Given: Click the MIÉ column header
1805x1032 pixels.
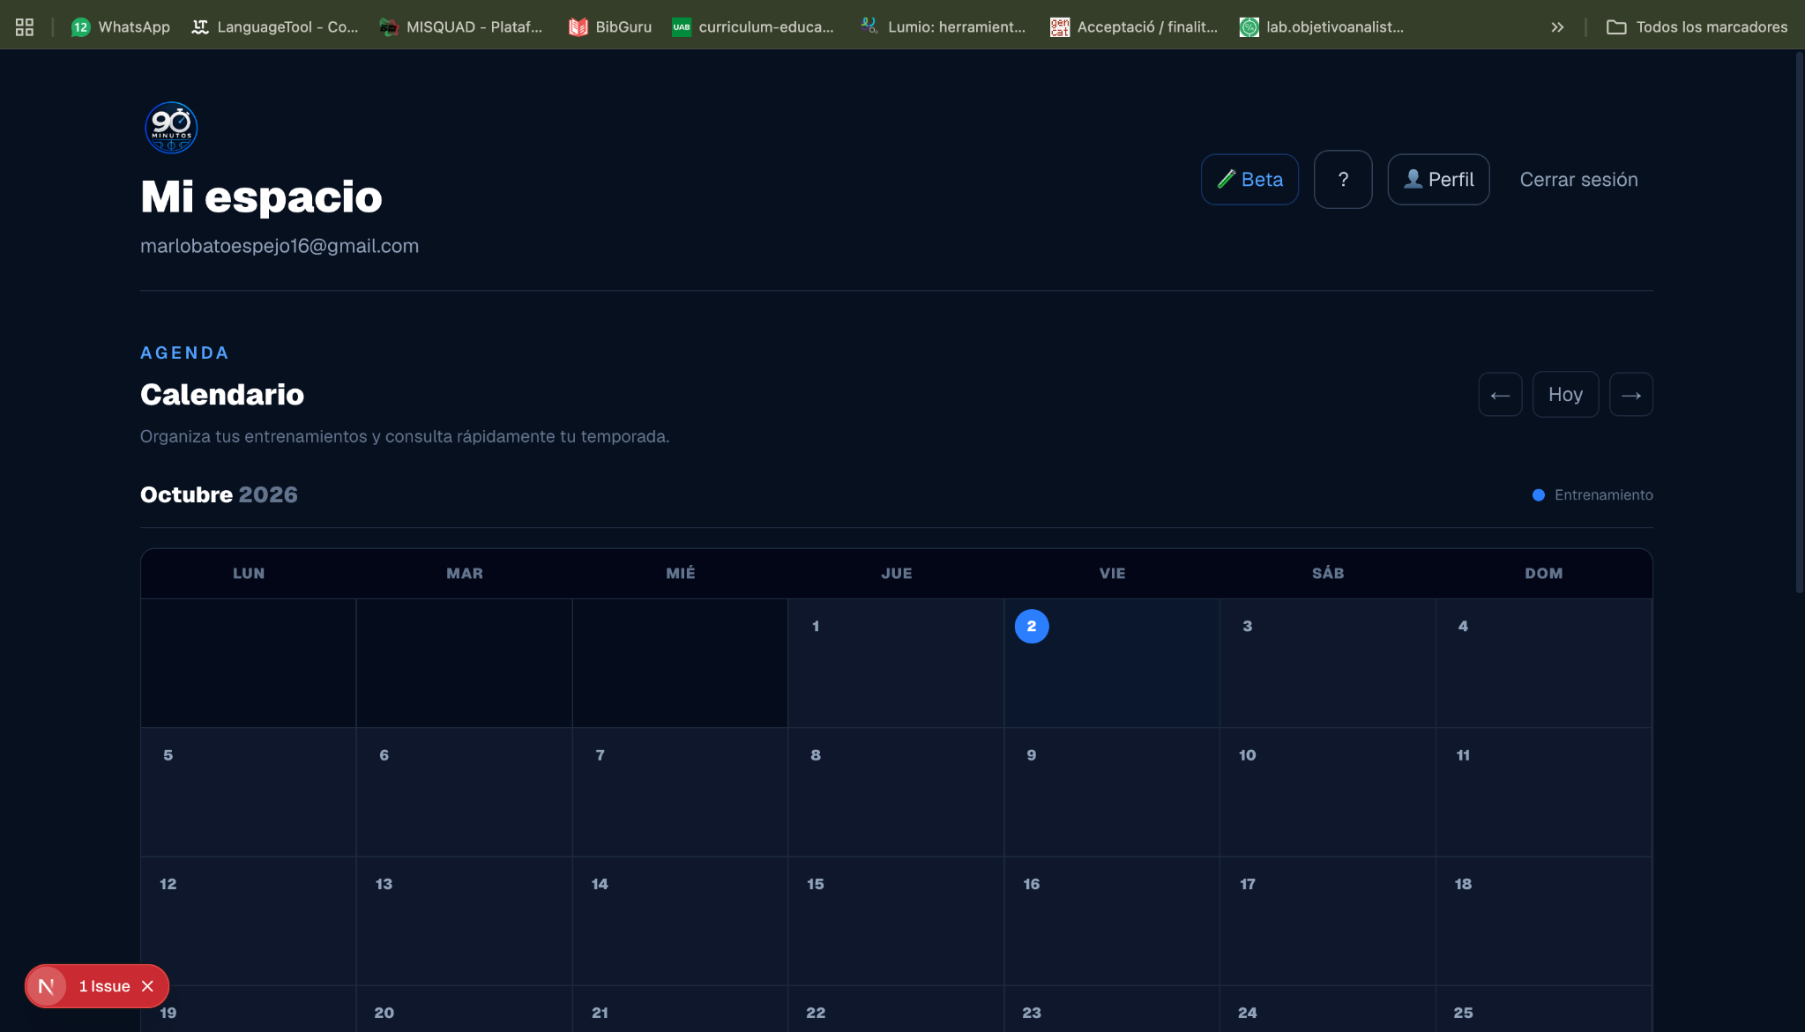Looking at the screenshot, I should pos(680,574).
